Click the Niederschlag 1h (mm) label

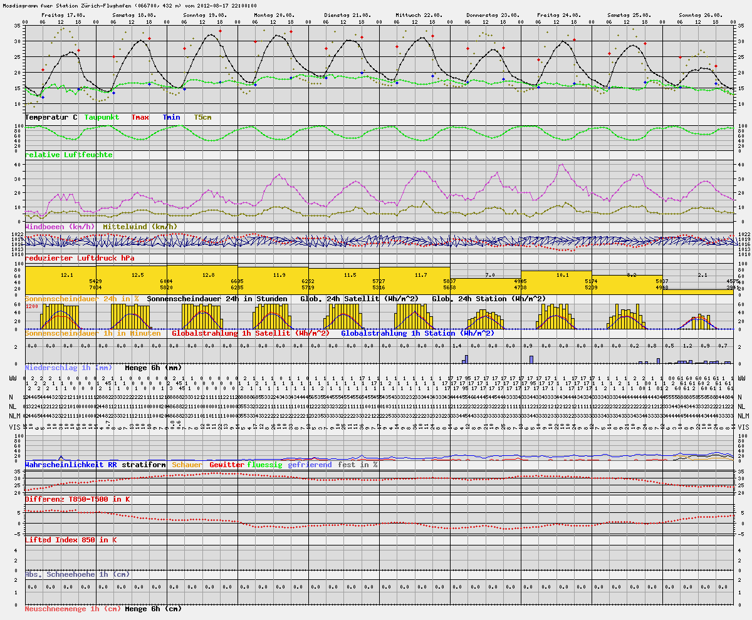(x=69, y=368)
